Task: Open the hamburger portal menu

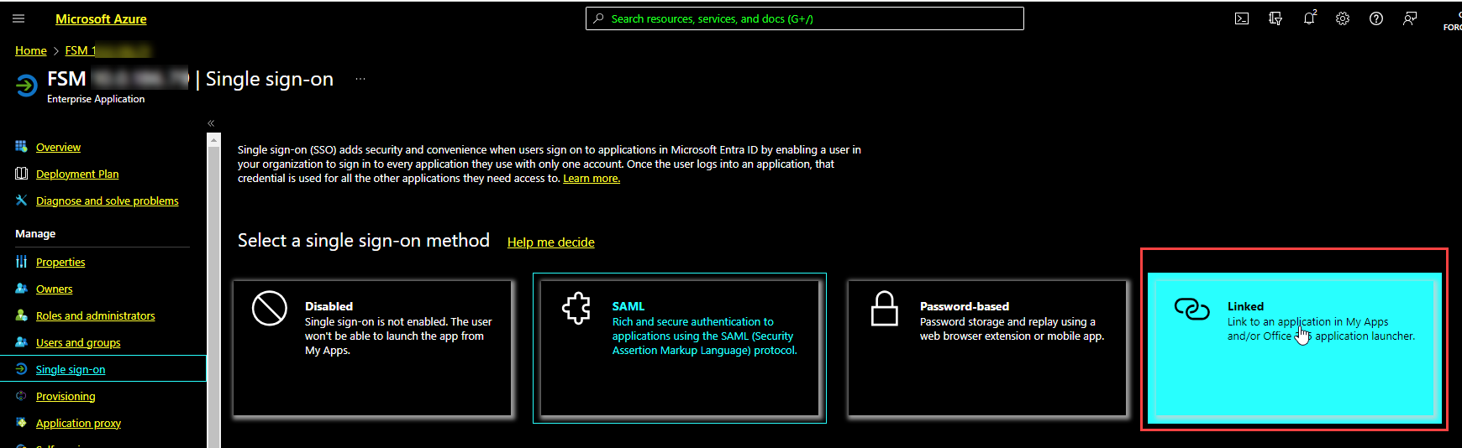Action: point(18,18)
